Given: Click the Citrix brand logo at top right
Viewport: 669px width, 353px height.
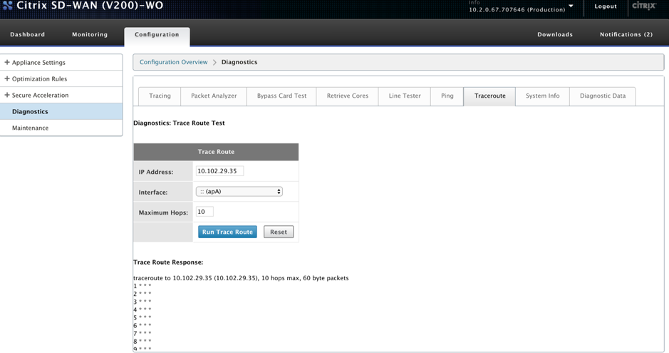Looking at the screenshot, I should 644,6.
